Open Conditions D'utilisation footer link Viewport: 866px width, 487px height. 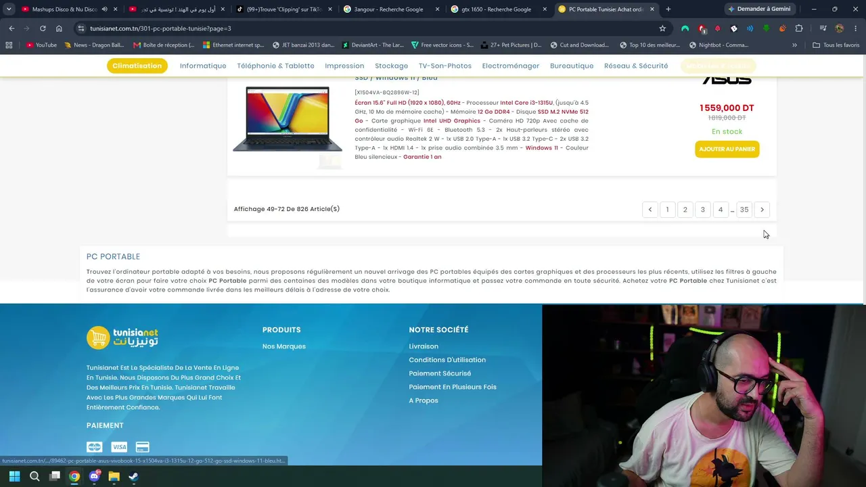coord(447,360)
